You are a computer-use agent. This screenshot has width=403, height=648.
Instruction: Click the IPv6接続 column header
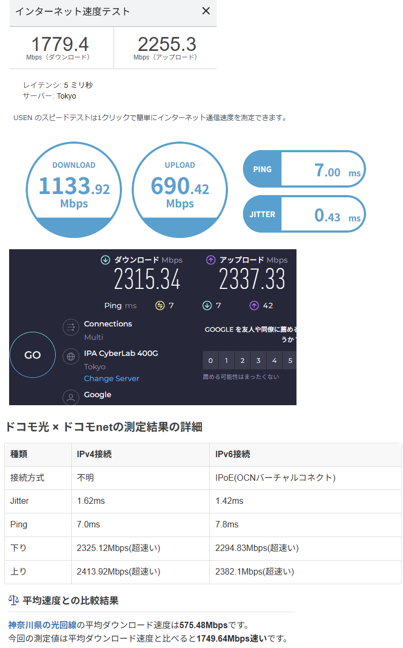(232, 455)
